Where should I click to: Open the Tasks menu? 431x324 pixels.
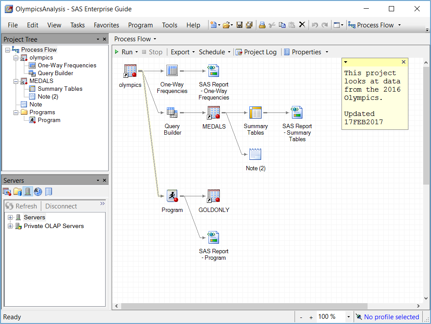coord(77,25)
